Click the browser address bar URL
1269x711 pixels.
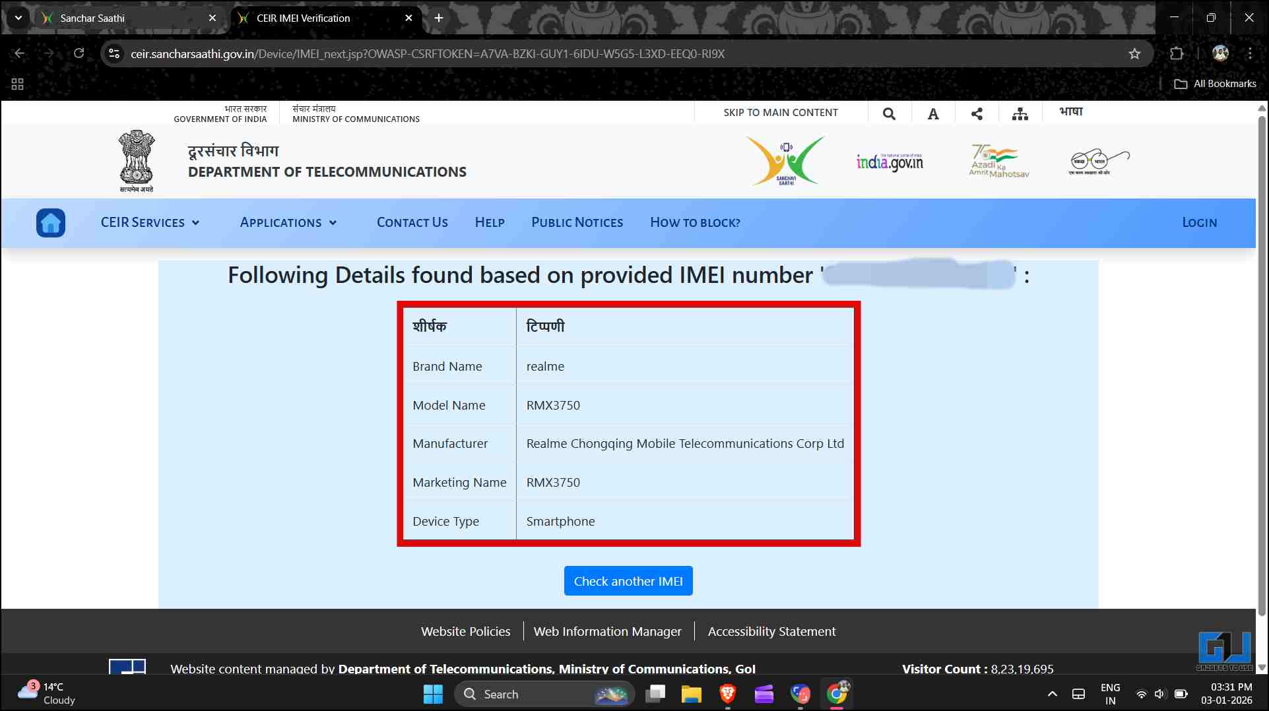(428, 54)
